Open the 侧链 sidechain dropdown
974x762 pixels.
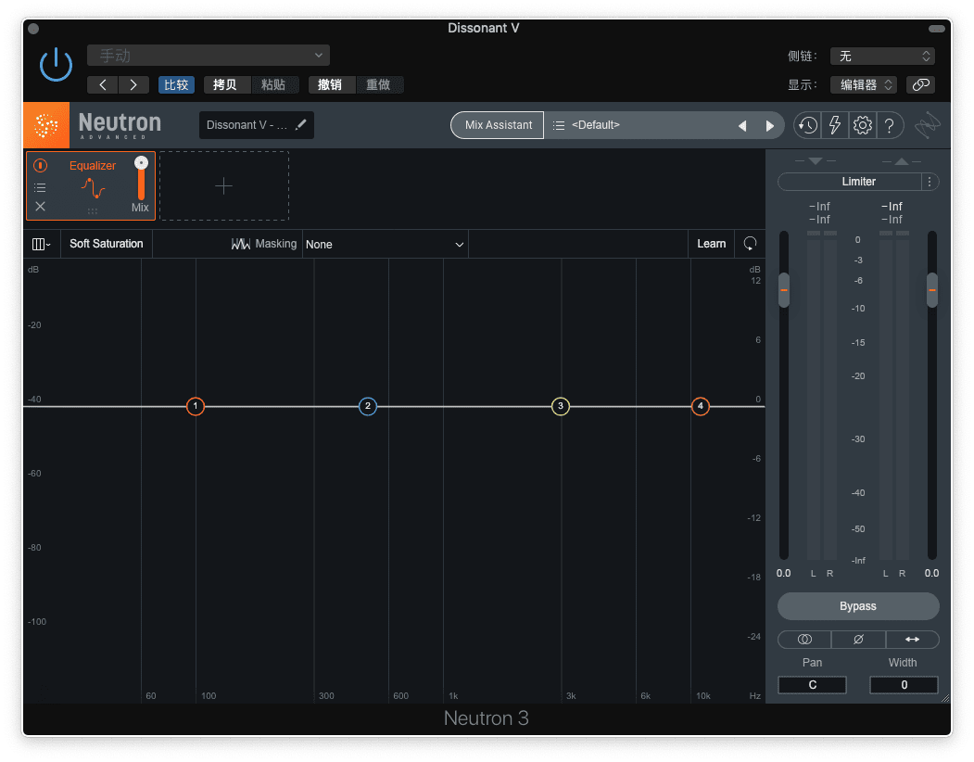(x=882, y=56)
